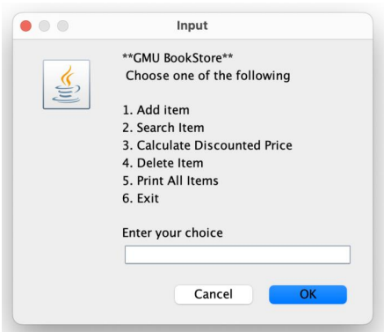The height and width of the screenshot is (332, 384).
Task: Click the '5. Print All Items' line
Action: tap(170, 181)
